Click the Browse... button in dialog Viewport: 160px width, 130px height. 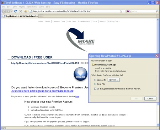(114, 80)
